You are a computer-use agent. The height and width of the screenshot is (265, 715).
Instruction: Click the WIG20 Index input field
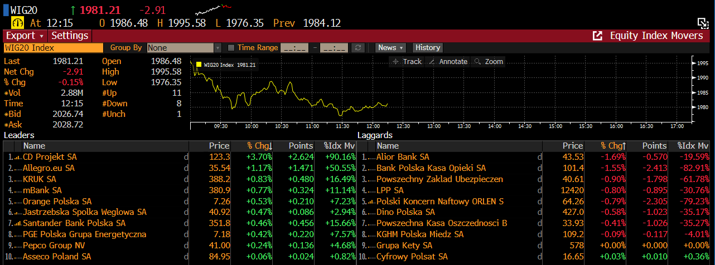pos(54,48)
